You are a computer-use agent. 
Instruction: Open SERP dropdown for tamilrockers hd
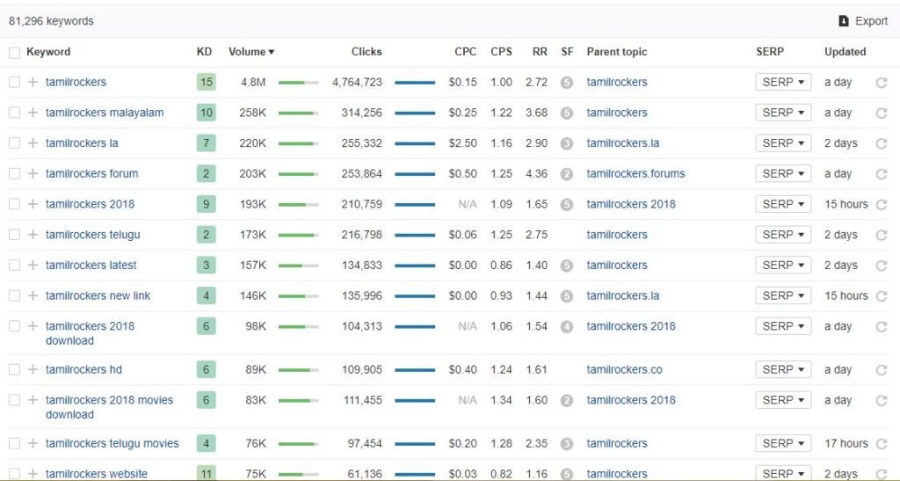[x=783, y=369]
